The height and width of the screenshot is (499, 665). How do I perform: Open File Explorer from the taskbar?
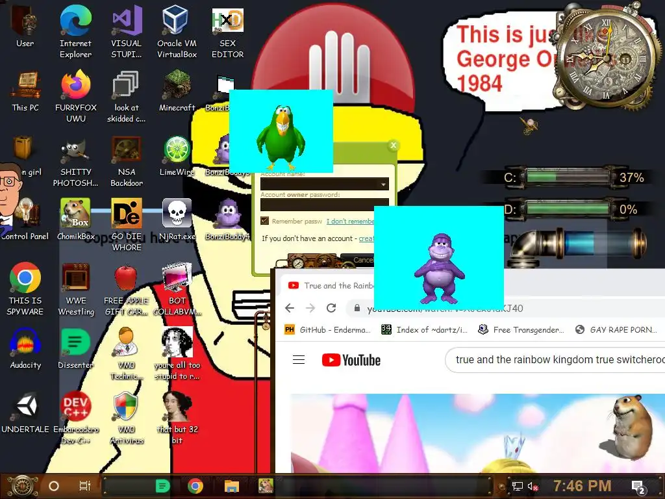pyautogui.click(x=232, y=486)
